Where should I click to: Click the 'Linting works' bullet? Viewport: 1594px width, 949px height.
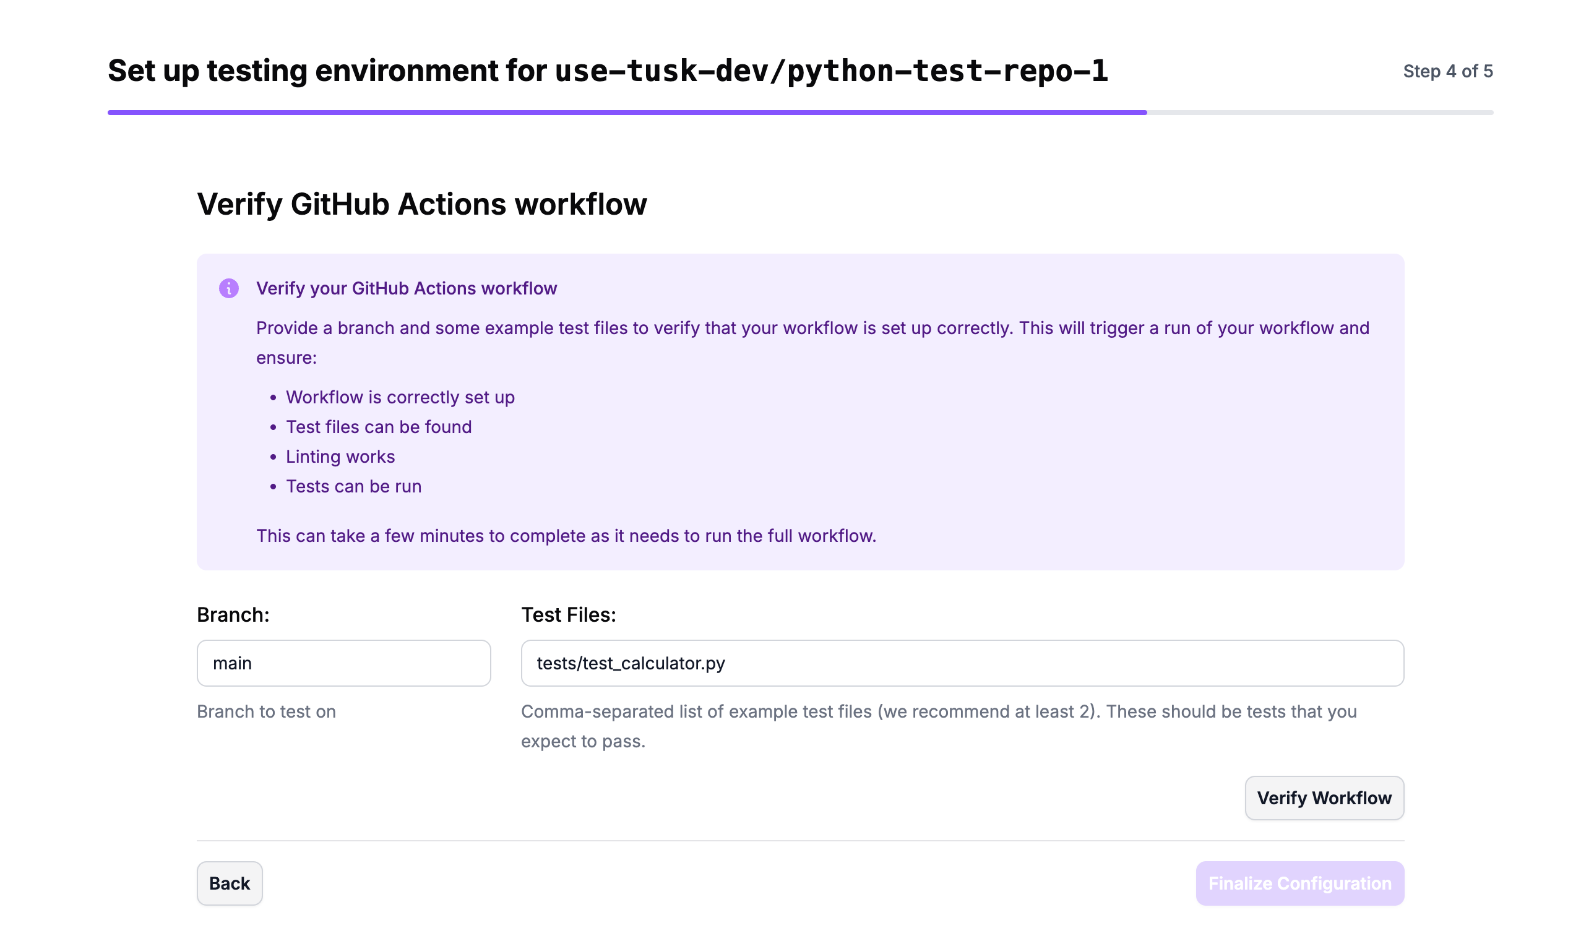340,457
